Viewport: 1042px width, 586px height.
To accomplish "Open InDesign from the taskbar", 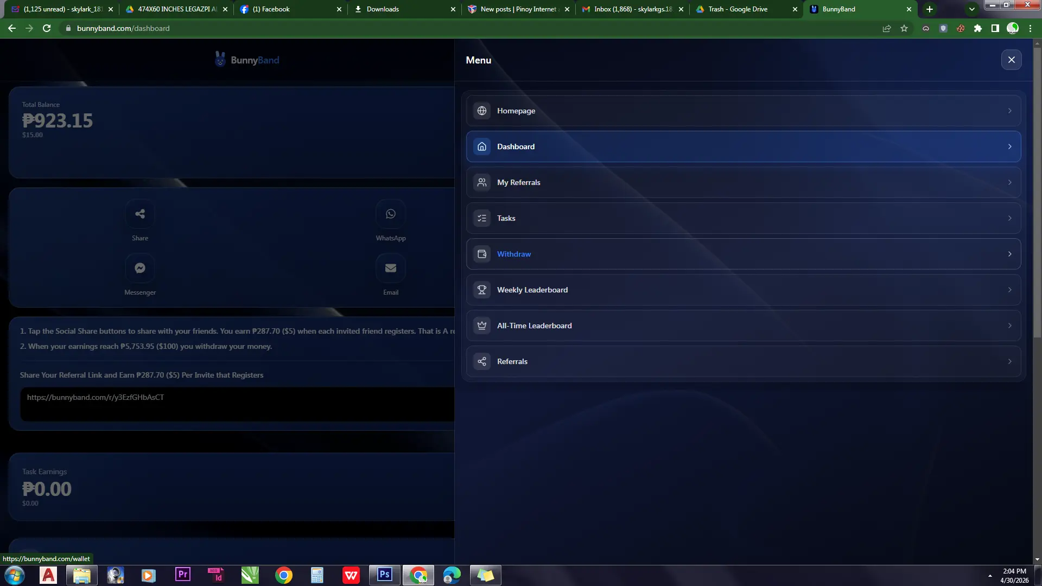I will [217, 575].
